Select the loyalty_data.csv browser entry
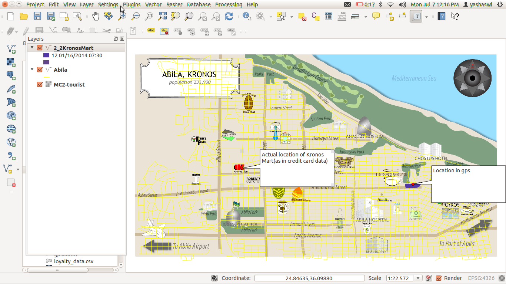The width and height of the screenshot is (506, 284). (x=74, y=261)
